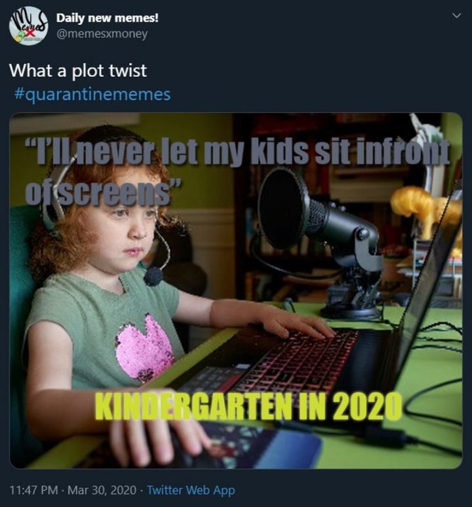Visit the @memesxmoney handle
The height and width of the screenshot is (507, 472).
pyautogui.click(x=102, y=33)
